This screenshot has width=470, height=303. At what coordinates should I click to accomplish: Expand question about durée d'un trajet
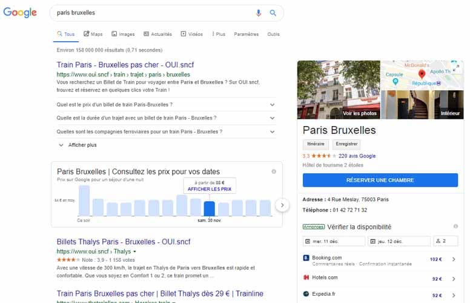[x=166, y=118]
